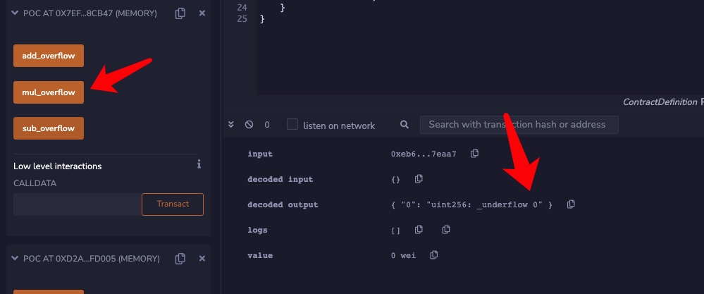Collapse the POC AT 0XD2A...FD005 contract

14,259
